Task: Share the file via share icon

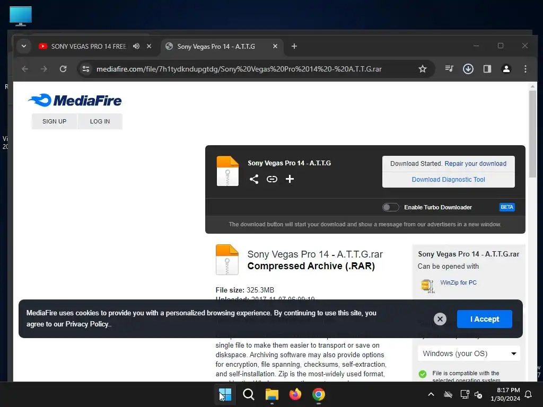Action: [x=254, y=179]
